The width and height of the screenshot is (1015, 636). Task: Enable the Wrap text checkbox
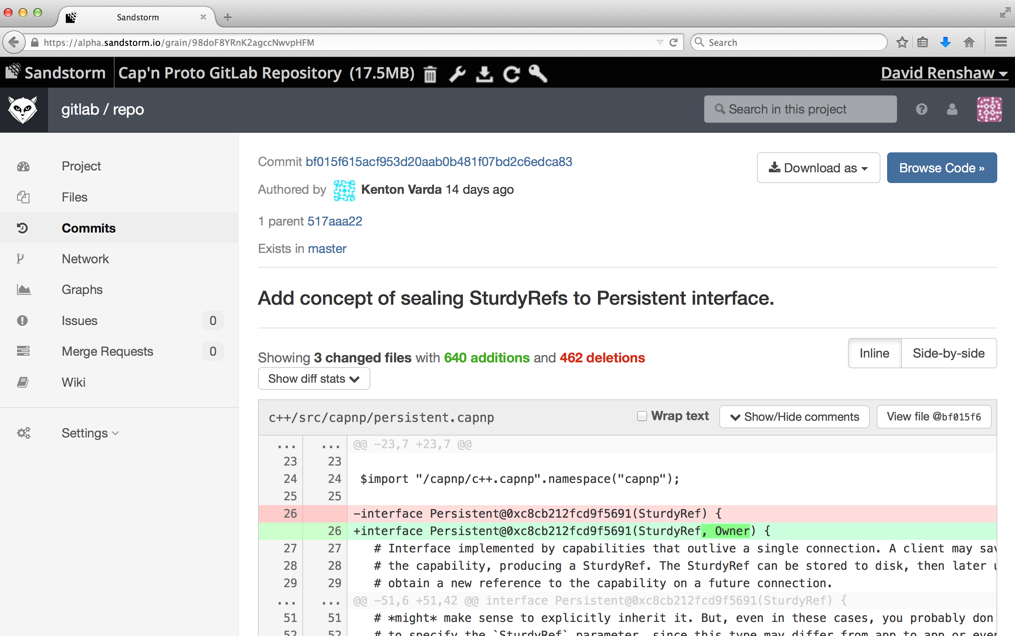pyautogui.click(x=642, y=416)
